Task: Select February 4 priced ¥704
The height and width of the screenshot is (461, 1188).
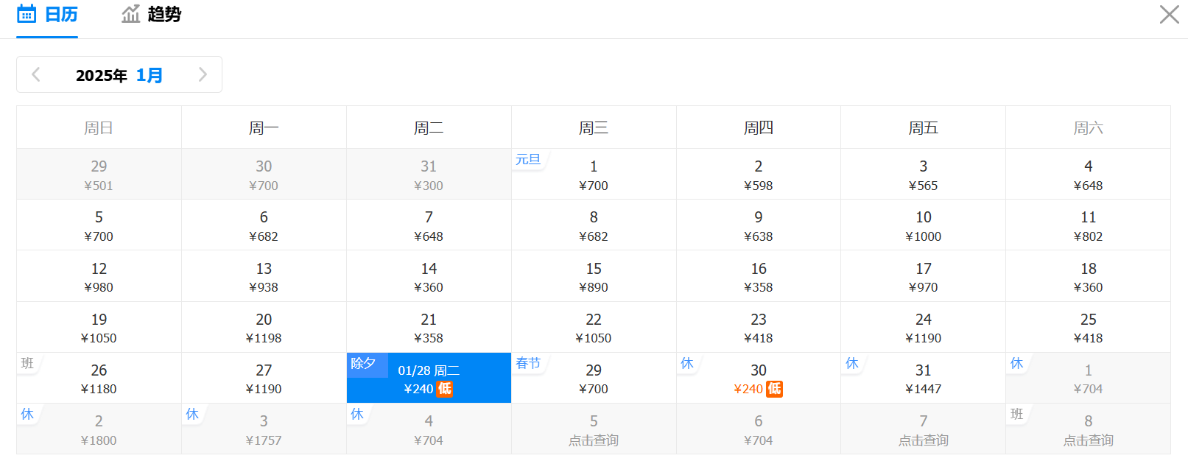Action: (x=429, y=429)
